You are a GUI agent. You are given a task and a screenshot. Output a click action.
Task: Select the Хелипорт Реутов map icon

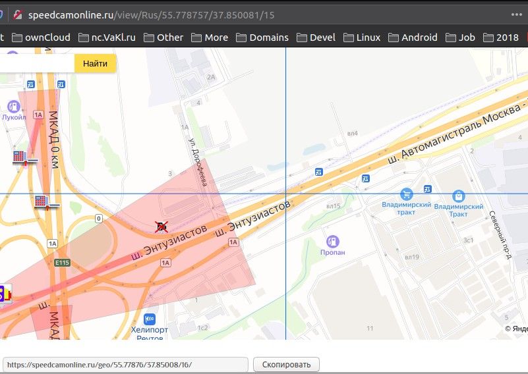pyautogui.click(x=150, y=319)
